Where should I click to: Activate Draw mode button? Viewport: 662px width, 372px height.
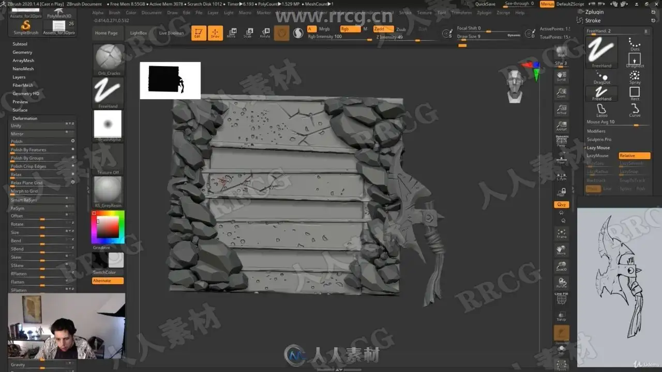tap(215, 33)
